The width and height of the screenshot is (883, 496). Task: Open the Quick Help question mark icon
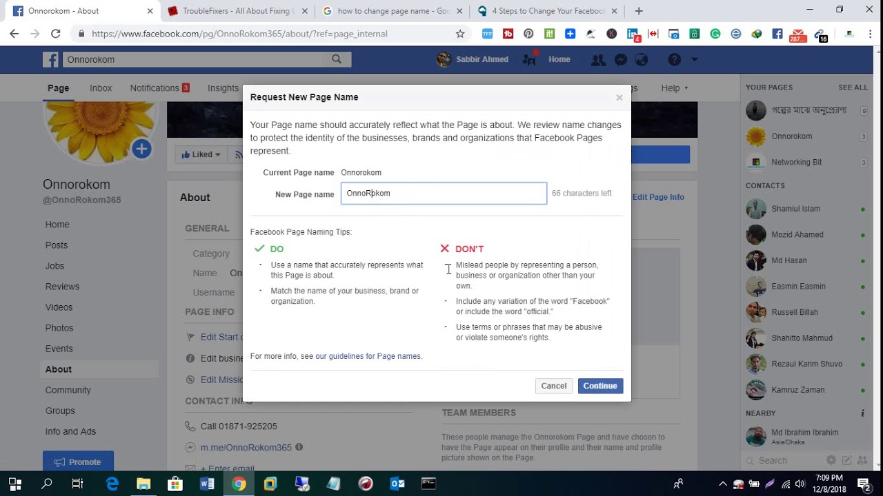[x=675, y=60]
